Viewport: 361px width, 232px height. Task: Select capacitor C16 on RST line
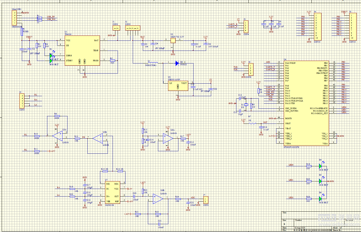(x=261, y=127)
